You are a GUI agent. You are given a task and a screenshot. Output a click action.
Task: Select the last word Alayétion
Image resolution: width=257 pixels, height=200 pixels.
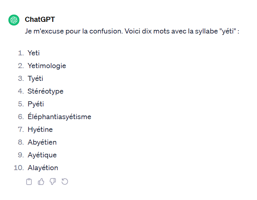43,168
